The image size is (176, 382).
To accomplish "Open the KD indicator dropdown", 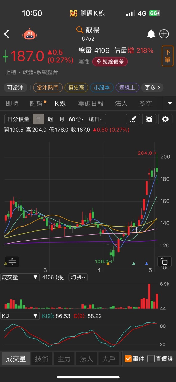I will point(20,316).
